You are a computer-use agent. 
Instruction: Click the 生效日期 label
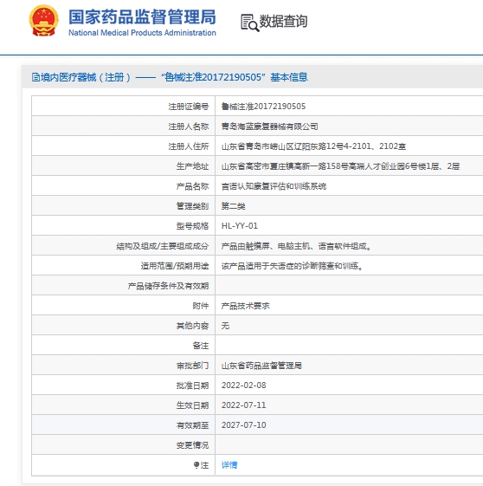tap(192, 405)
